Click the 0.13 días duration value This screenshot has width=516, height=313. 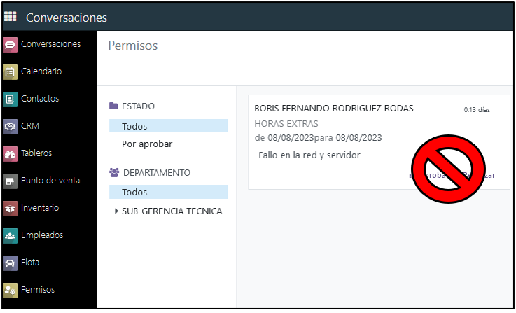[477, 110]
